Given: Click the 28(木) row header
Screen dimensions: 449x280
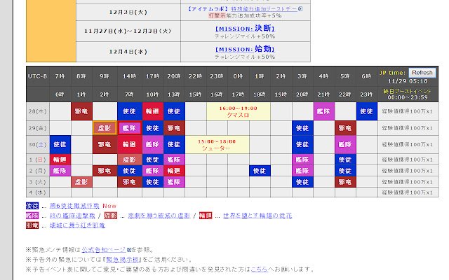Looking at the screenshot, I should 37,111.
